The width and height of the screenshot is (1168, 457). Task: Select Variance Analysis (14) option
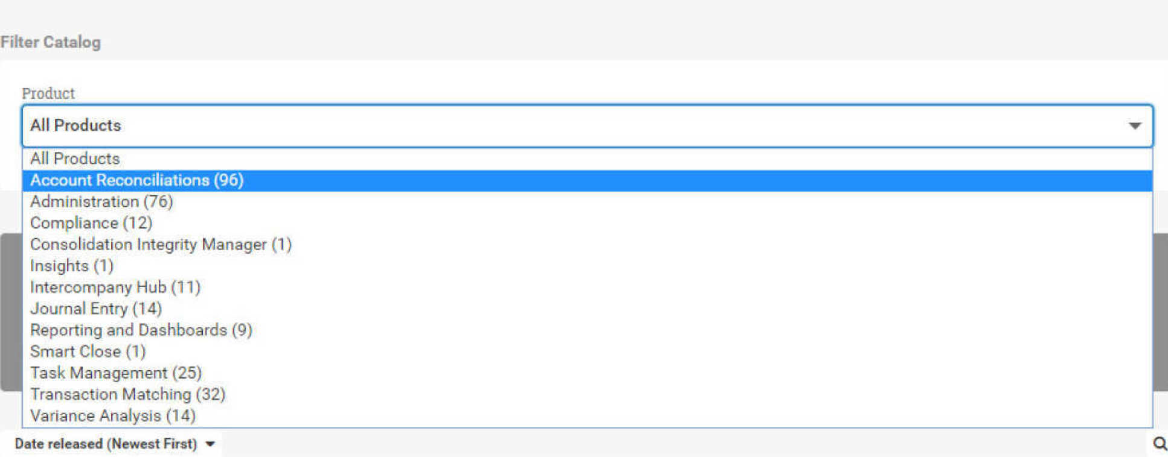[x=113, y=416]
